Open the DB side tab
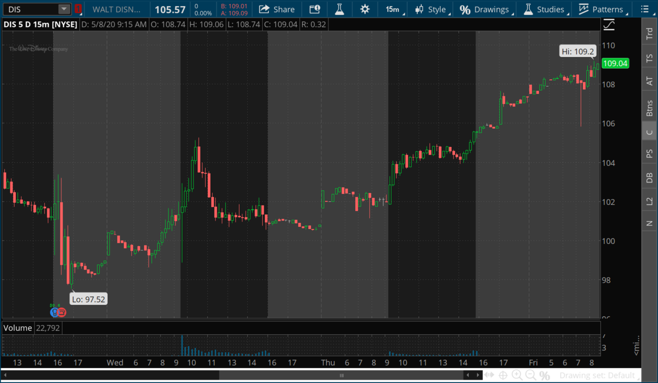Viewport: 658px width, 383px height. tap(650, 178)
